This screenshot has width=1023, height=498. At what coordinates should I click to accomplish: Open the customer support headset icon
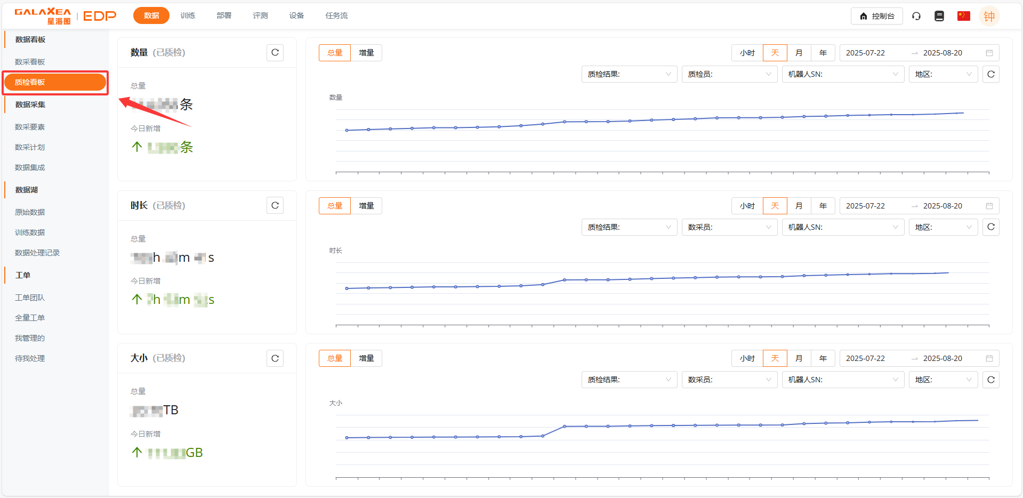[916, 16]
